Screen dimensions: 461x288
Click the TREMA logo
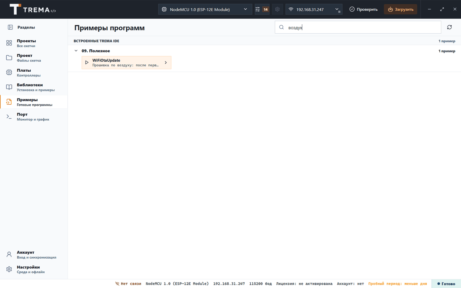coord(32,9)
